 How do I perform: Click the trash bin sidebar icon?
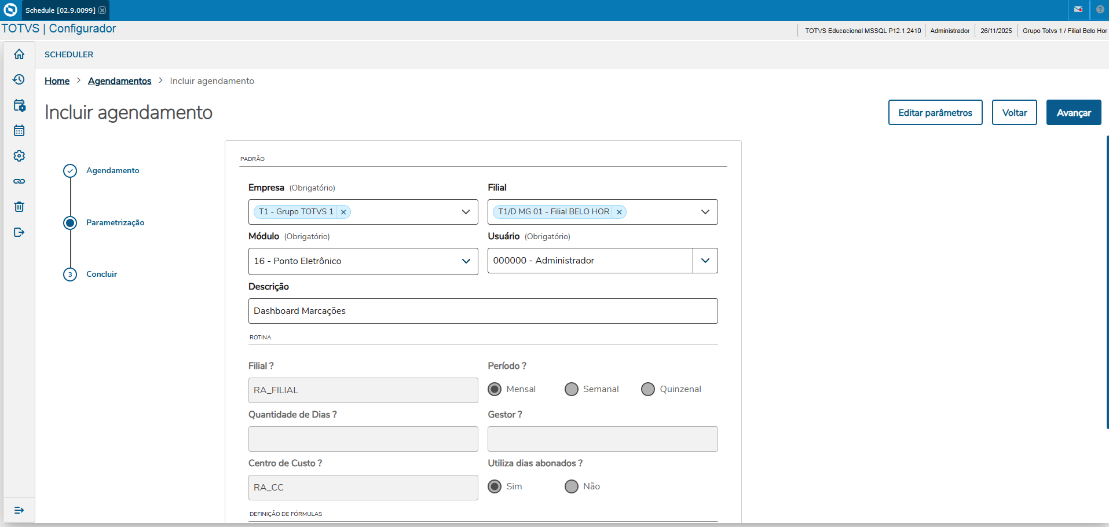point(19,207)
